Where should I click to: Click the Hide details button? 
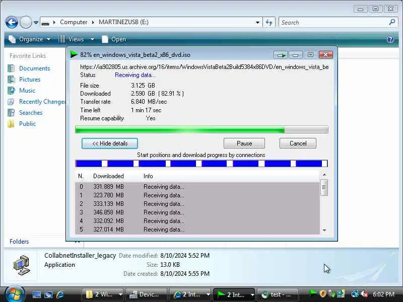coord(110,143)
